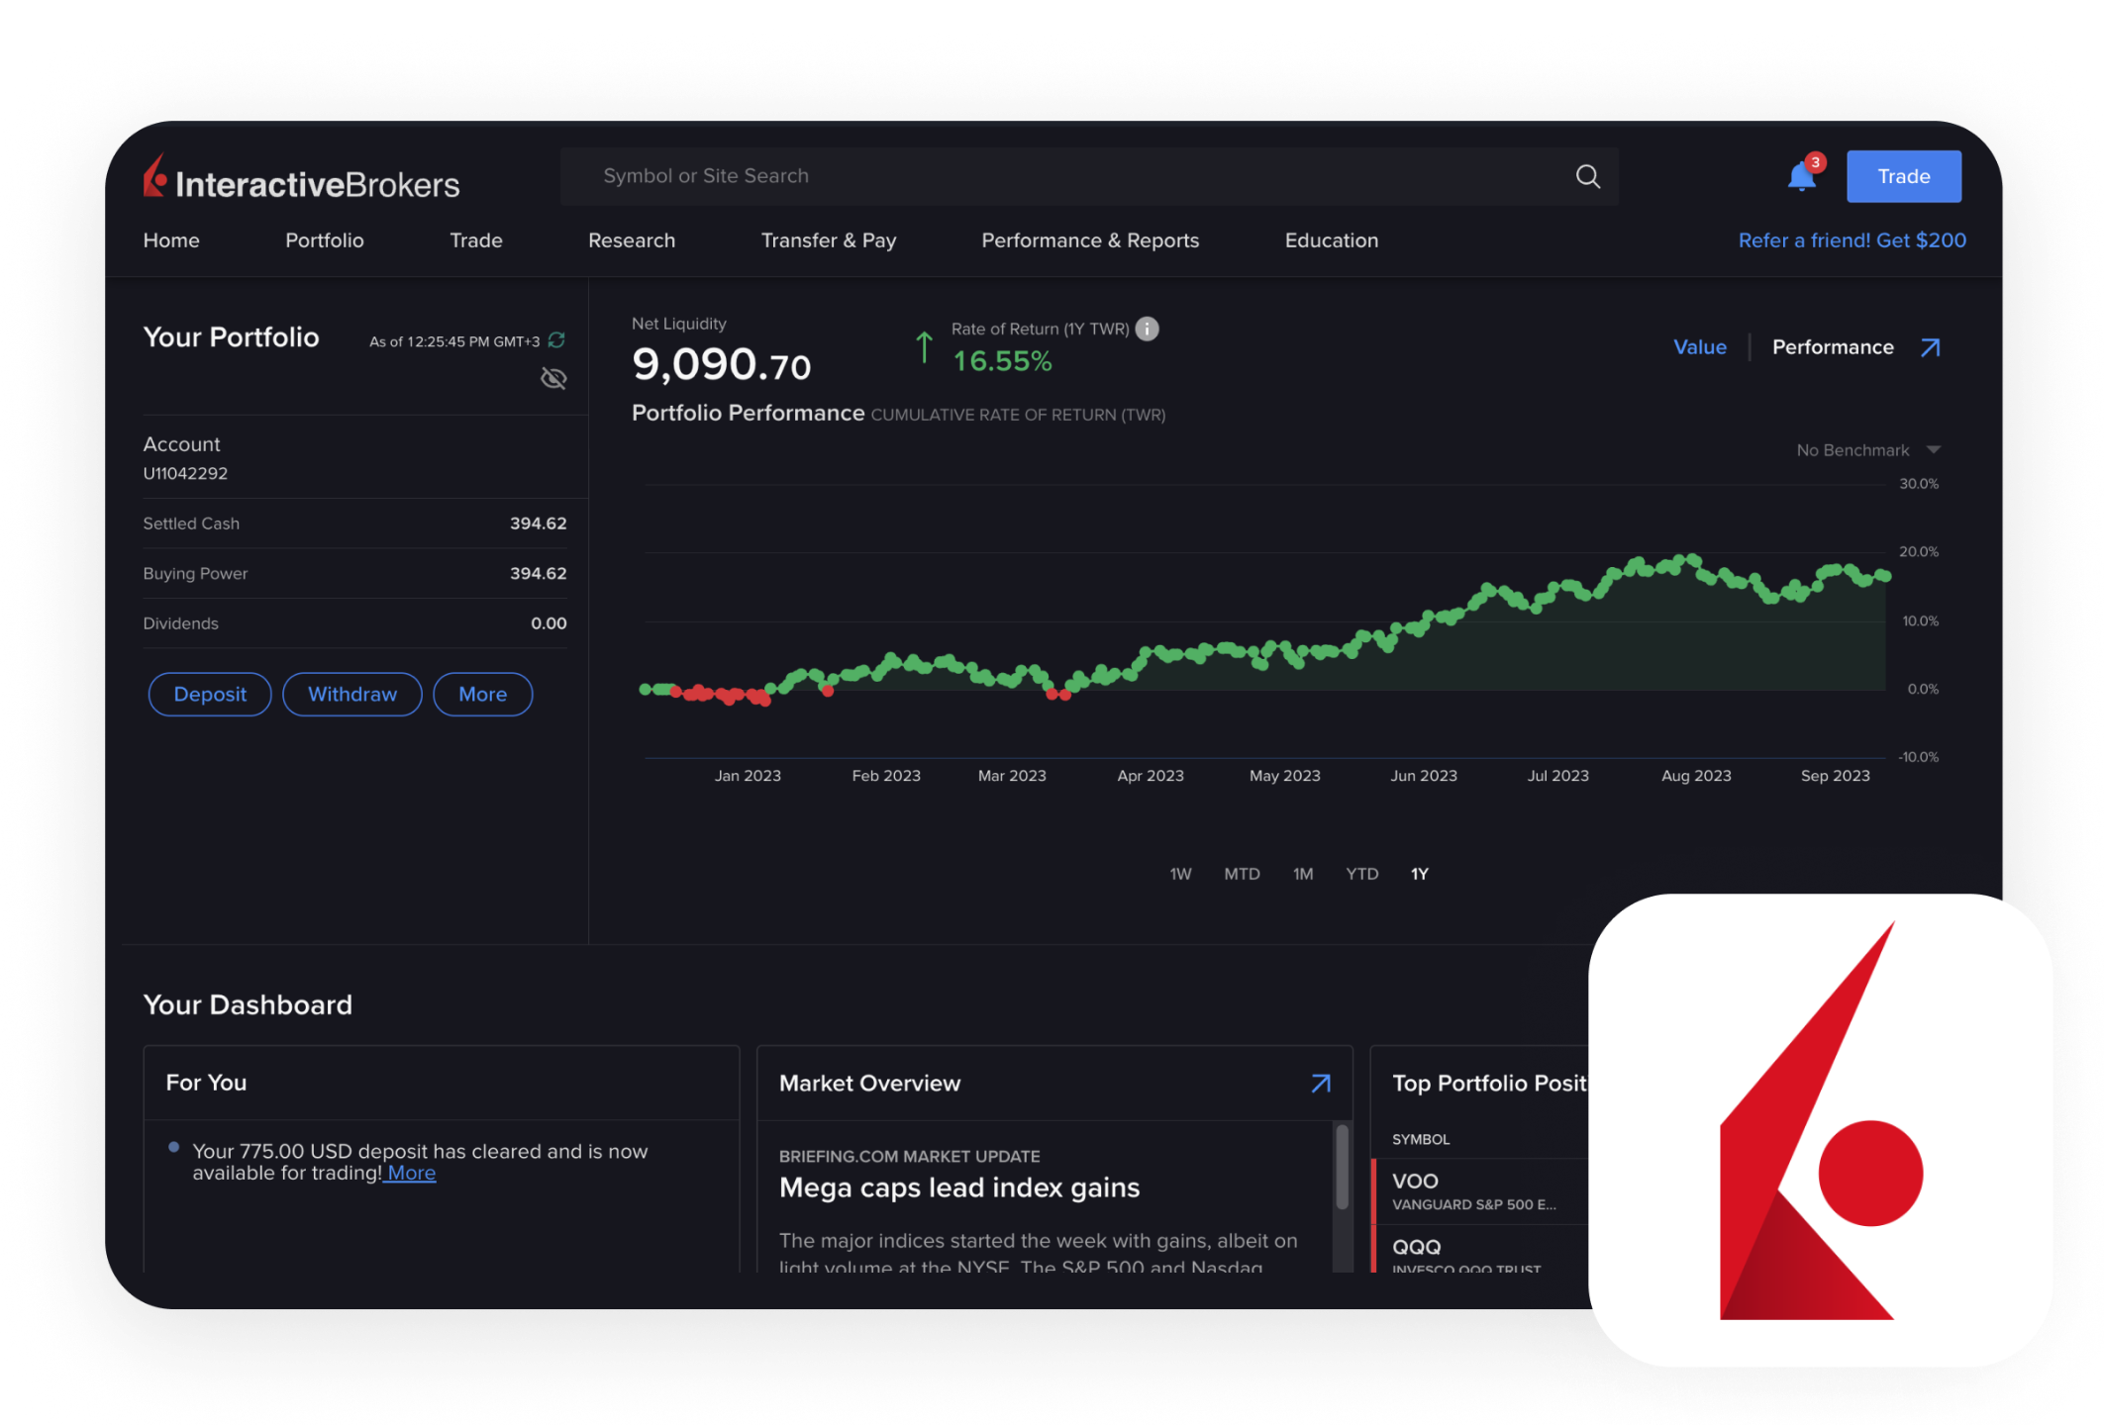Click the Interactive Brokers logo
This screenshot has height=1425, width=2104.
tap(301, 181)
